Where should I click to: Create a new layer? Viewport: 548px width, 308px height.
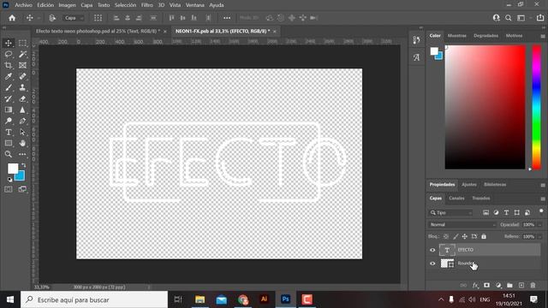coord(521,285)
